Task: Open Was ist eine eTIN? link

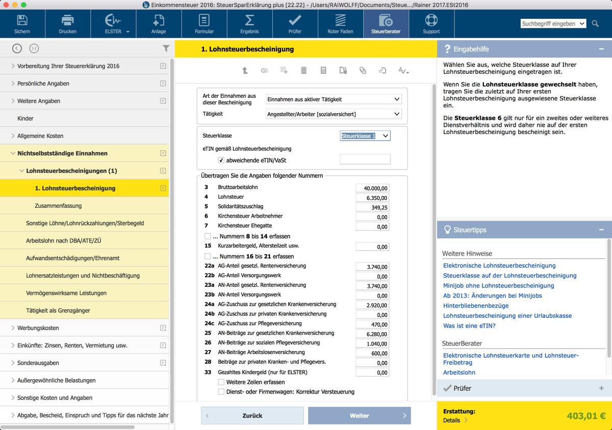Action: tap(469, 326)
